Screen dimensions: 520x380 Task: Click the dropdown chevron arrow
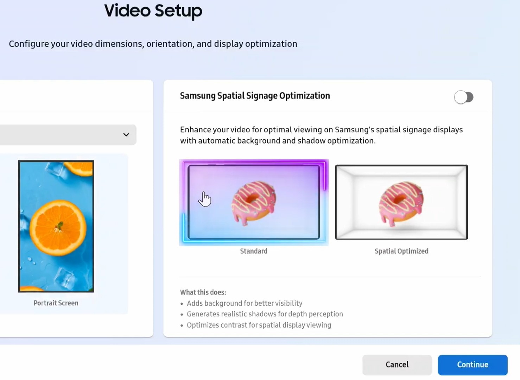[126, 135]
